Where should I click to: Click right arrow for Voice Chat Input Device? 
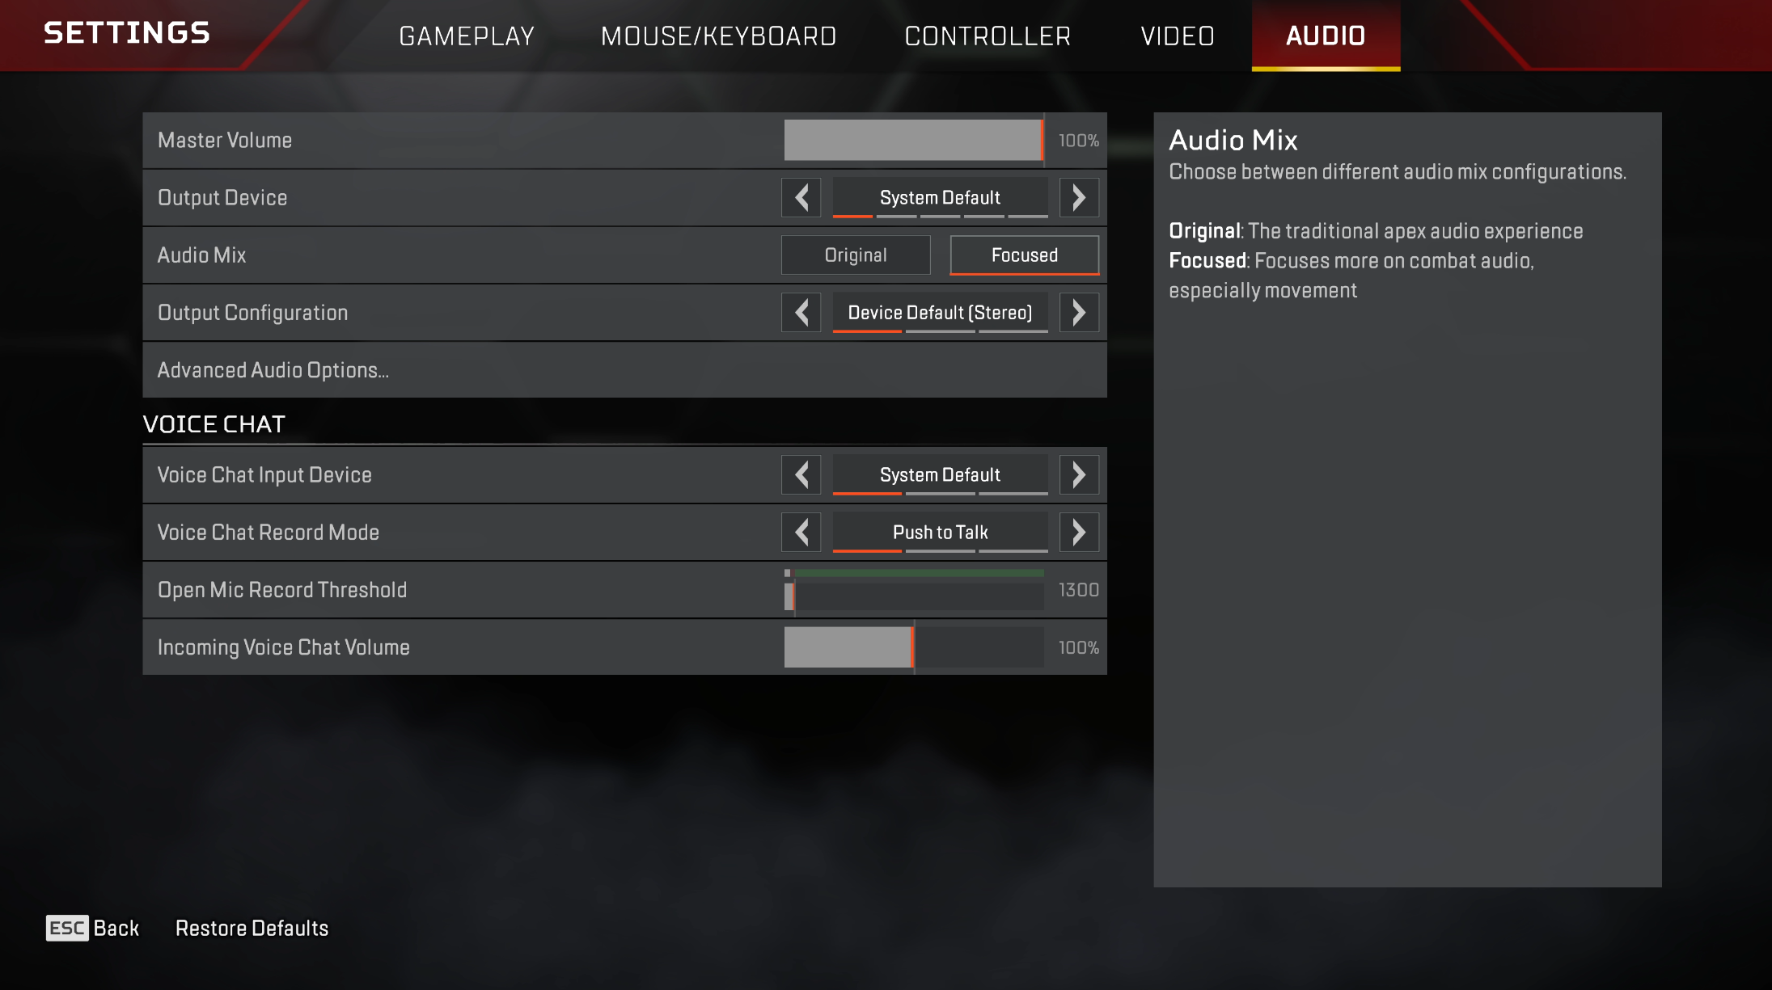1079,474
